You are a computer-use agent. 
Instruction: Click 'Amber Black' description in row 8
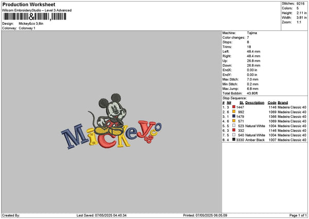coord(255,140)
